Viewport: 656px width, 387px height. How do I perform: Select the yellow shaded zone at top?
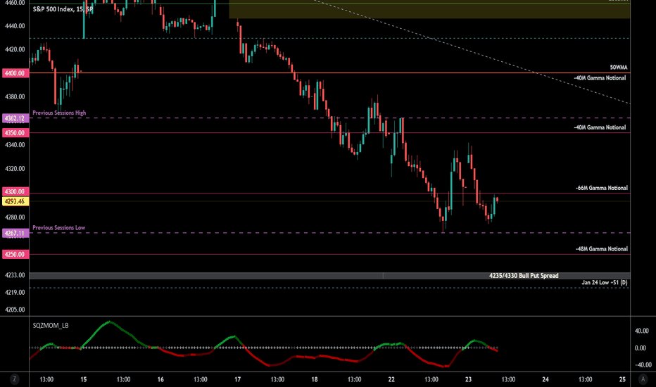click(429, 9)
